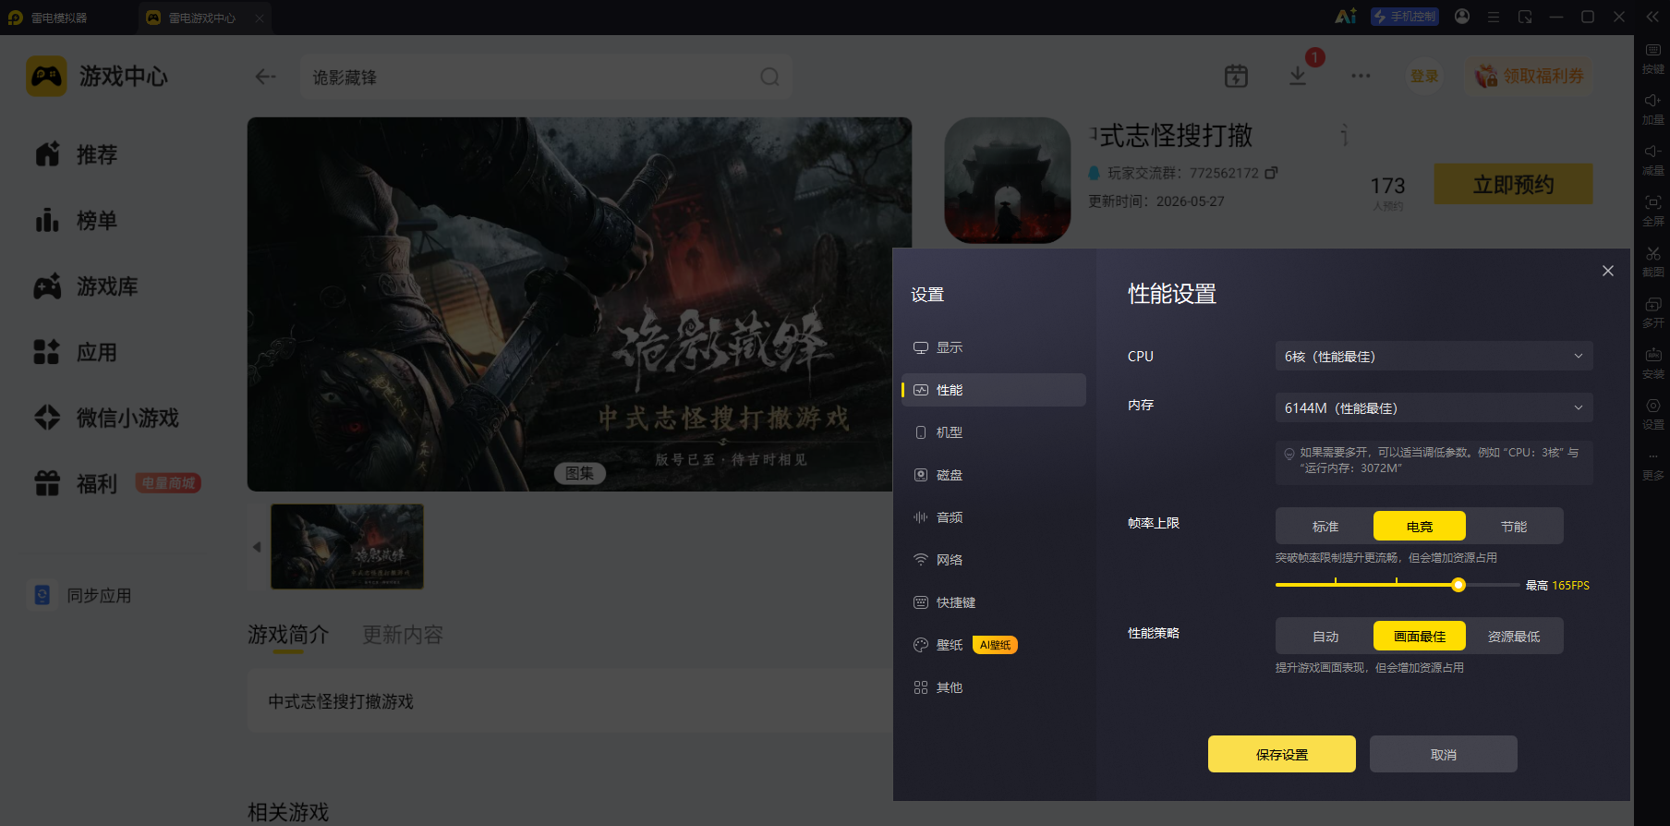The image size is (1670, 826).
Task: Set performance strategy to 资源最低
Action: coord(1514,636)
